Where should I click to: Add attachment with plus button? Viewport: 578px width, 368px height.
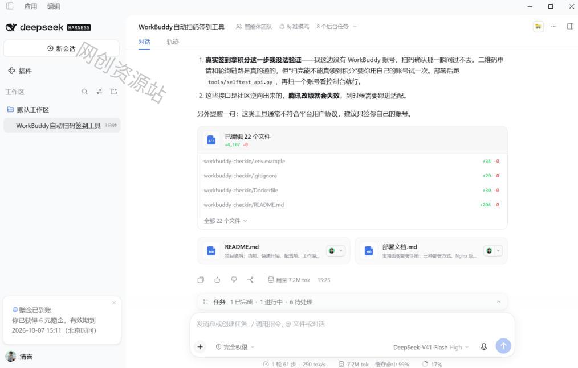200,346
